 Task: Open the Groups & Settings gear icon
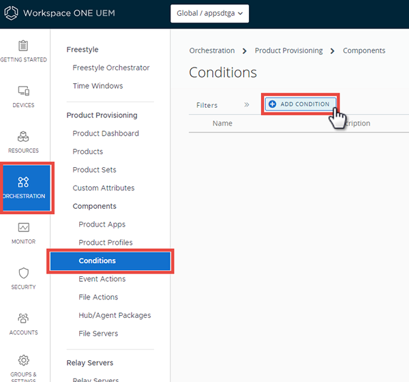pos(23,360)
